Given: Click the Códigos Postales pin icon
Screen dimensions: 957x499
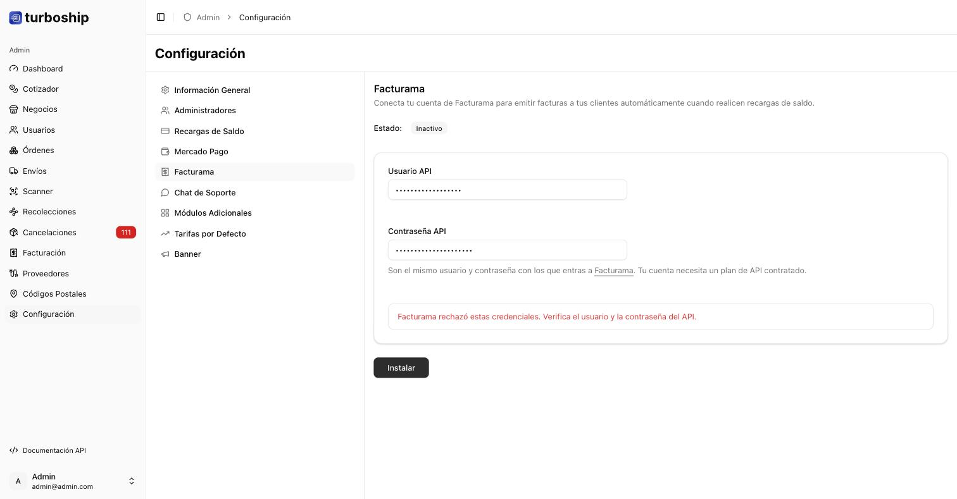Looking at the screenshot, I should 14,294.
